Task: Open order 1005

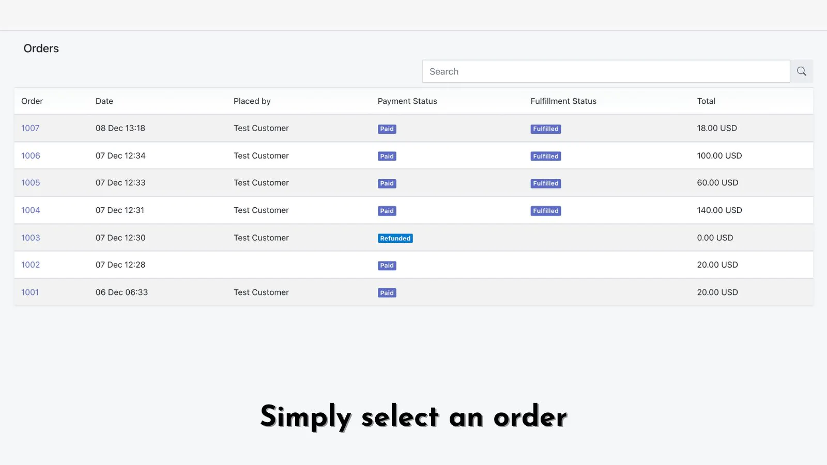Action: point(30,183)
